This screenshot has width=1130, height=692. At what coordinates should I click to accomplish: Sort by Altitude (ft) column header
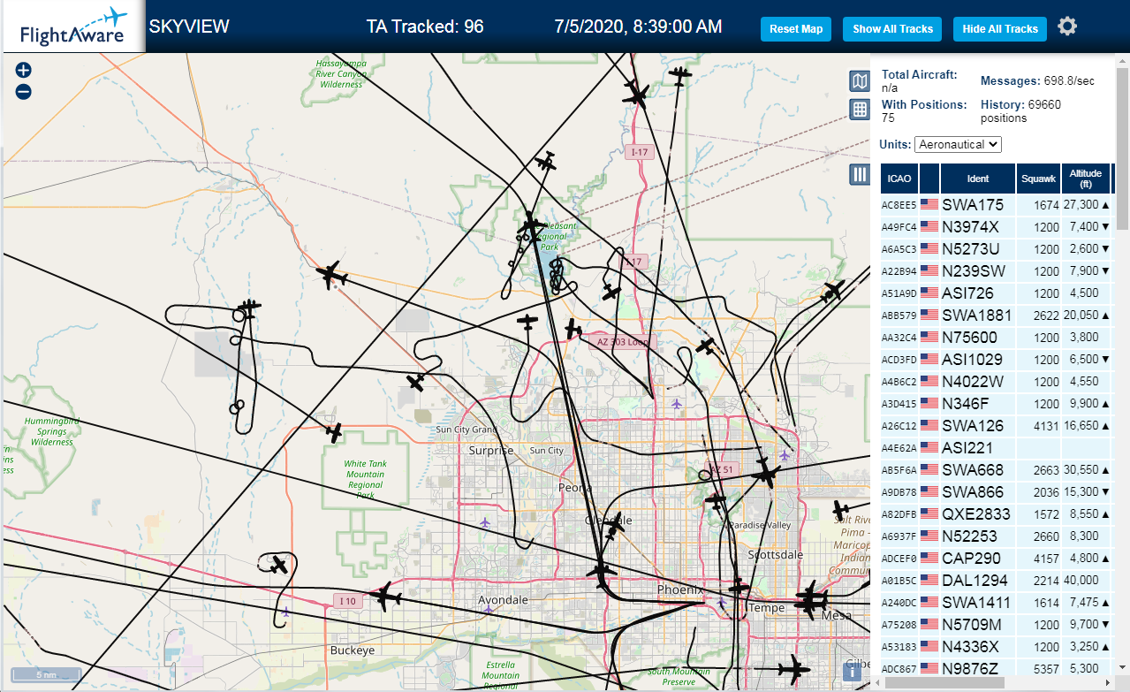click(x=1085, y=179)
